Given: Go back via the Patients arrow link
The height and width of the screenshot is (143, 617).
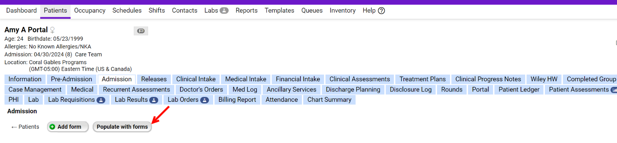Looking at the screenshot, I should pos(25,127).
